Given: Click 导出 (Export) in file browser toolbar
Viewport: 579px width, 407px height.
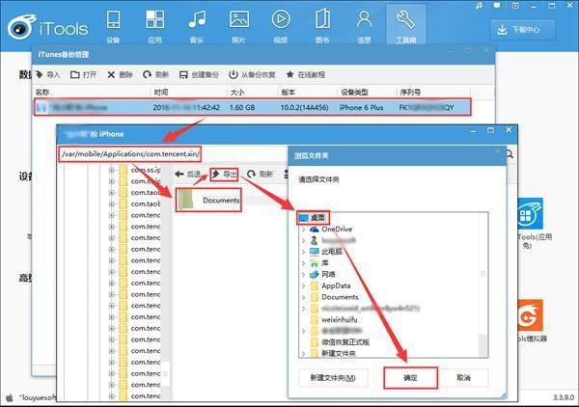Looking at the screenshot, I should pyautogui.click(x=224, y=174).
